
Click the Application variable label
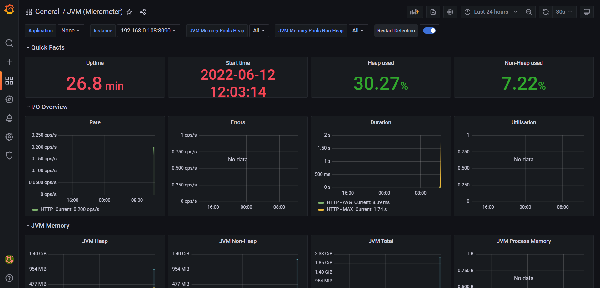41,31
